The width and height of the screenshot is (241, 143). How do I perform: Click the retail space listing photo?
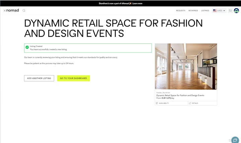click(186, 66)
